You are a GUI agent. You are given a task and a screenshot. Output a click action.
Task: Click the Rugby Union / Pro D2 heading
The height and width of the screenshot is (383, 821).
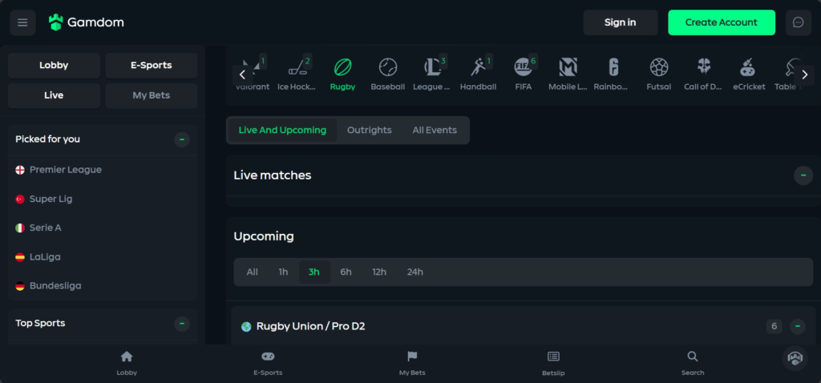(310, 326)
